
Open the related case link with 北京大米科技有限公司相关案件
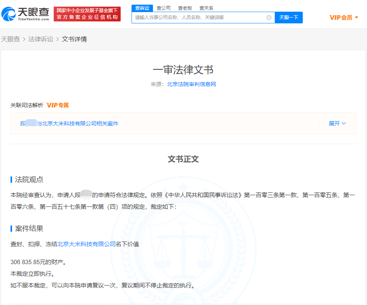coord(69,123)
